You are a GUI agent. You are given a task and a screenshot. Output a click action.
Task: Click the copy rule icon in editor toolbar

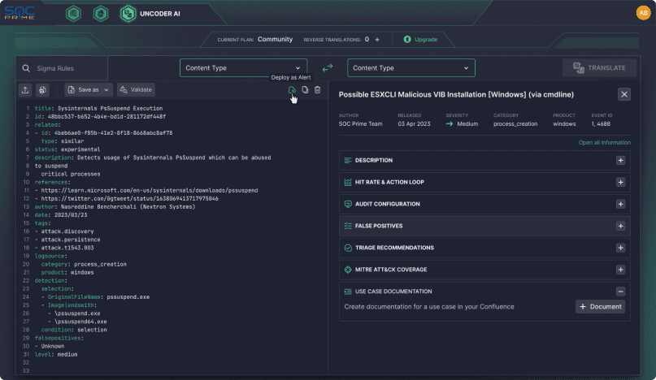pos(305,90)
